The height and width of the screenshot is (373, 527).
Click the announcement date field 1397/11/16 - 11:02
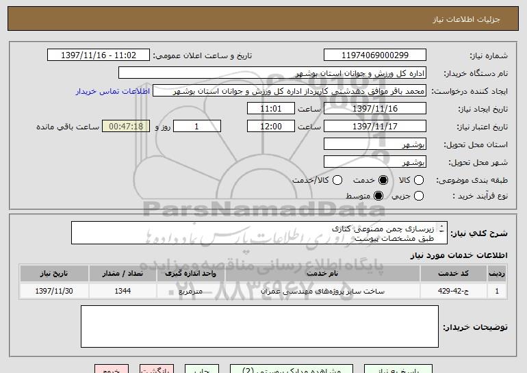point(99,55)
